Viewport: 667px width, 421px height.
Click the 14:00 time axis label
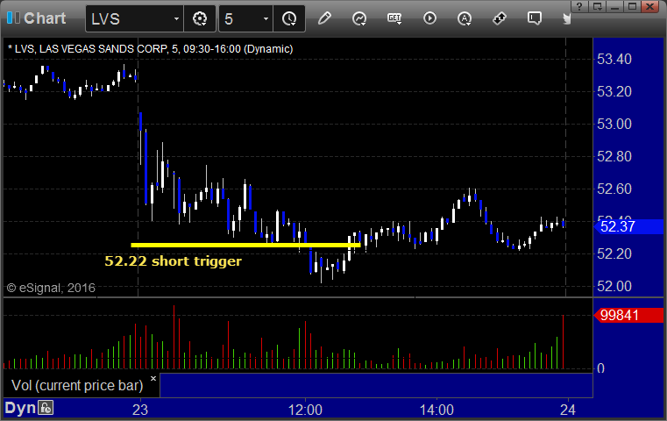[x=436, y=410]
